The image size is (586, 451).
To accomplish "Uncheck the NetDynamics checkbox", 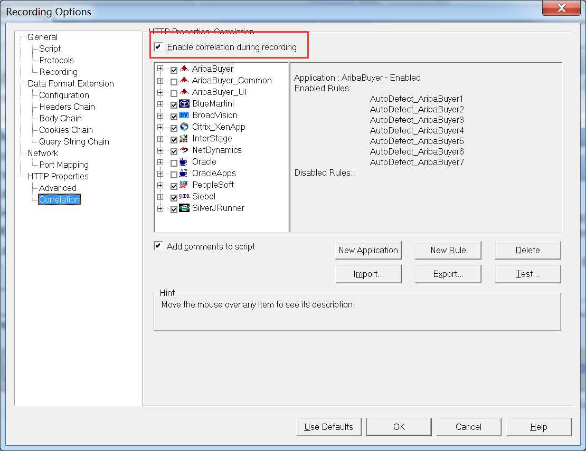I will tap(174, 151).
